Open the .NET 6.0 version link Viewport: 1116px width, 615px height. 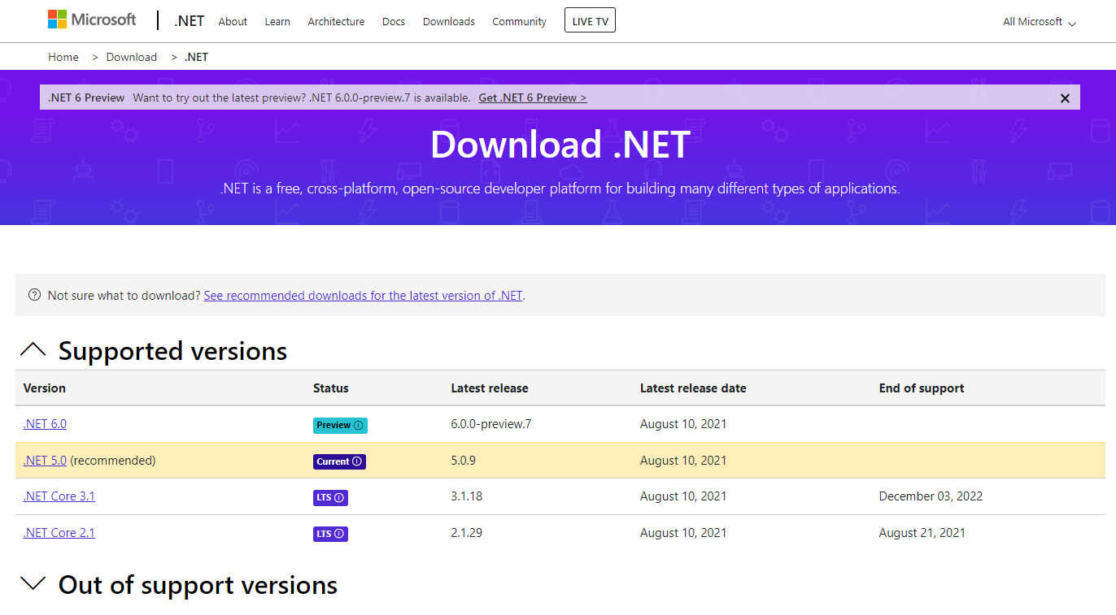[45, 424]
